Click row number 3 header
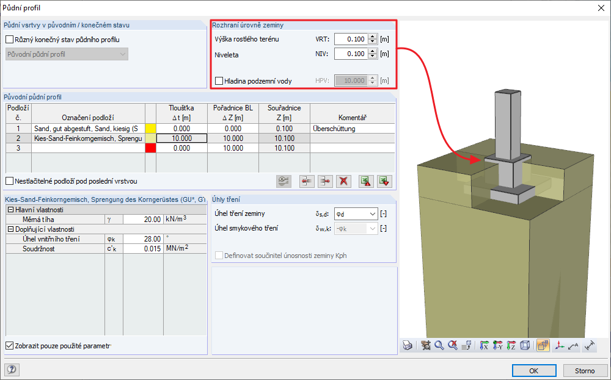 click(x=18, y=148)
